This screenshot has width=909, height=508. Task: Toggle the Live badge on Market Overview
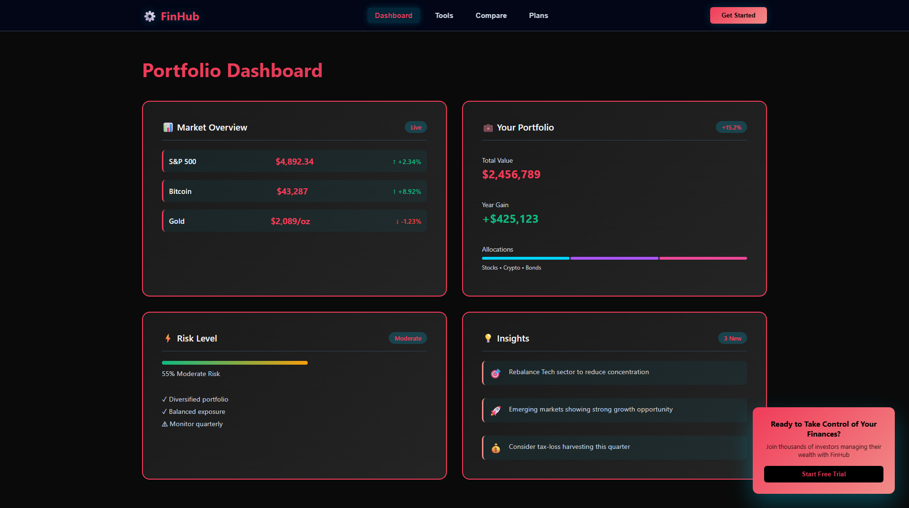[x=415, y=127]
